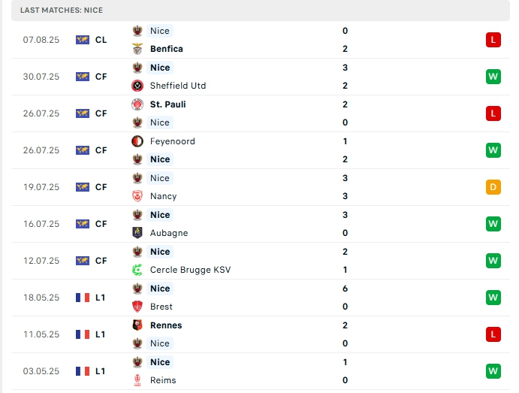519x393 pixels.
Task: Click the Cercle Brugge KSV logo
Action: (x=137, y=270)
